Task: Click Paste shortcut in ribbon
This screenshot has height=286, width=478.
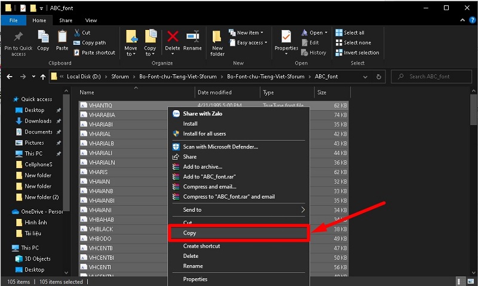Action: point(94,53)
